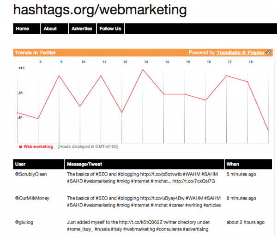Open @OurMilkMoney user profile
This screenshot has width=277, height=237.
pos(32,198)
